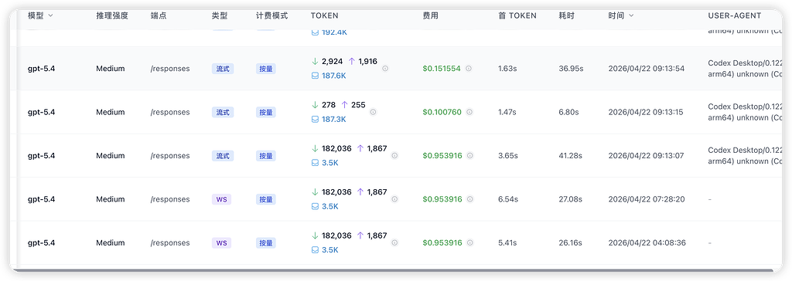Click /responses endpoint in 09:13:15 row
Viewport: 792px width, 281px height.
pos(170,112)
